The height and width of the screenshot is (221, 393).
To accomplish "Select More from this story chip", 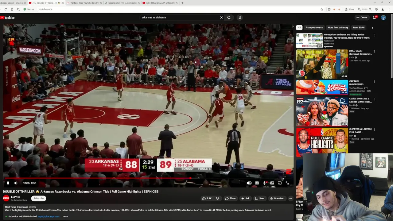I will point(338,28).
